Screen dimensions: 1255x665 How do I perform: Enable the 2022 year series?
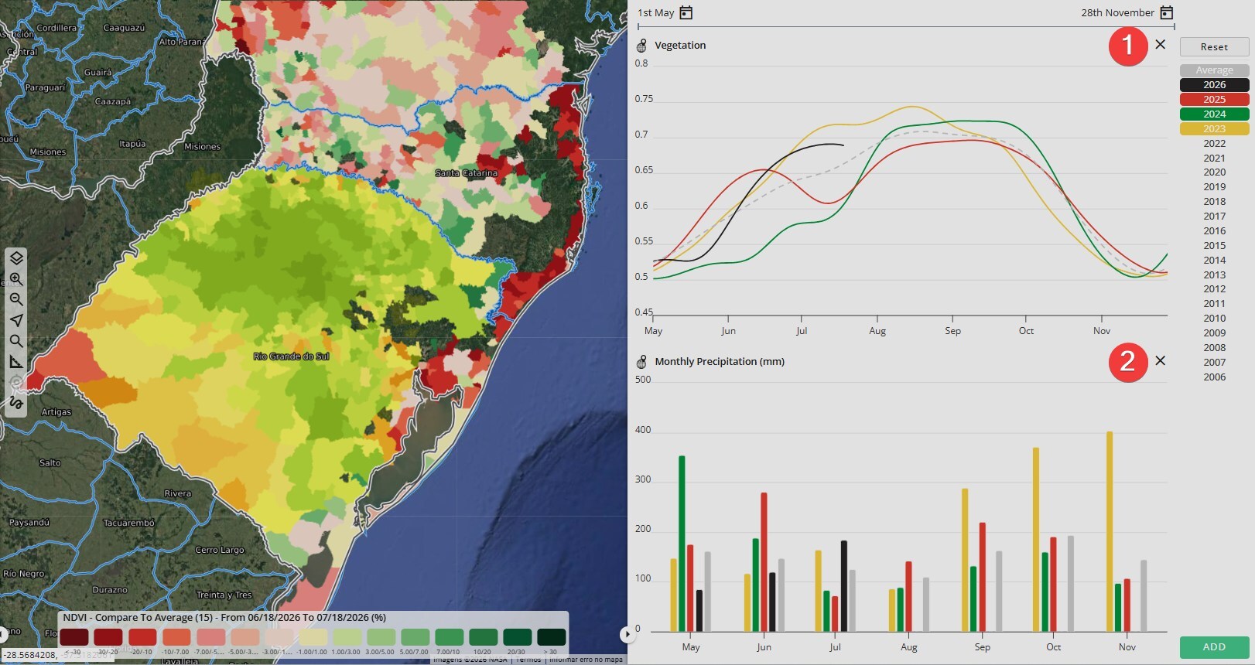coord(1214,144)
